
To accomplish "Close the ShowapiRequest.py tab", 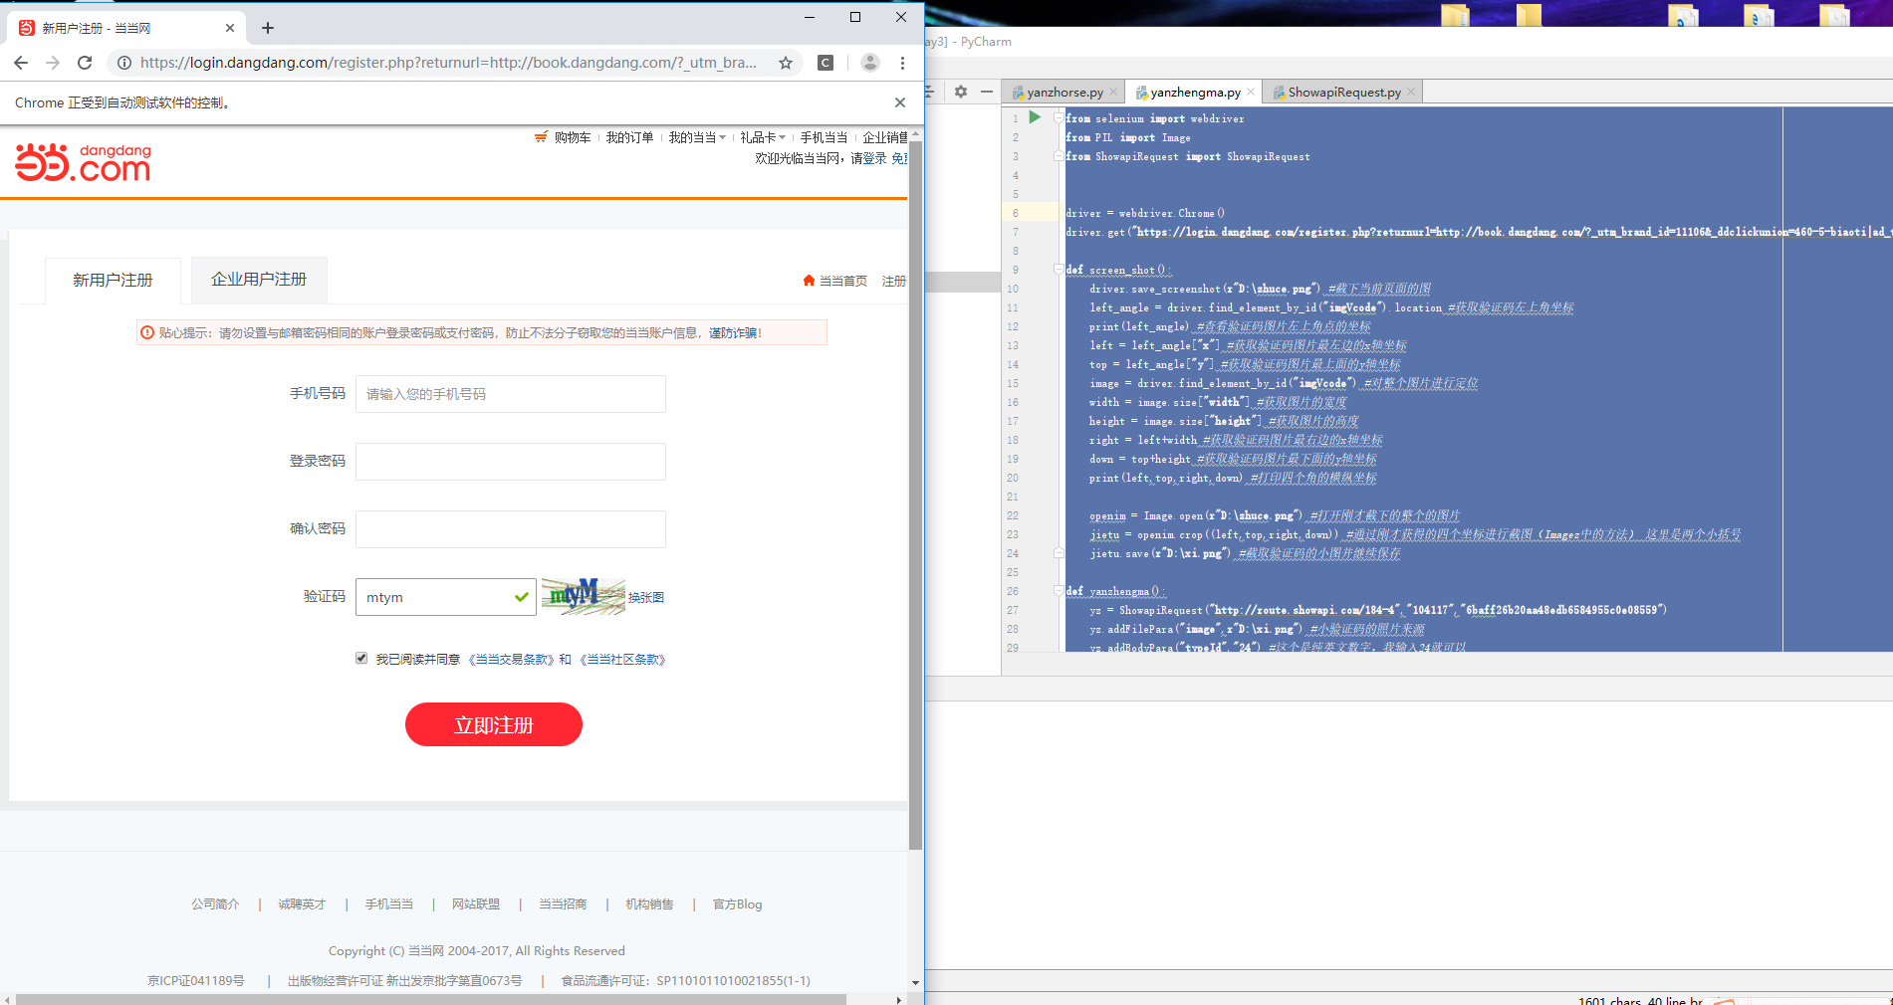I will tap(1411, 93).
